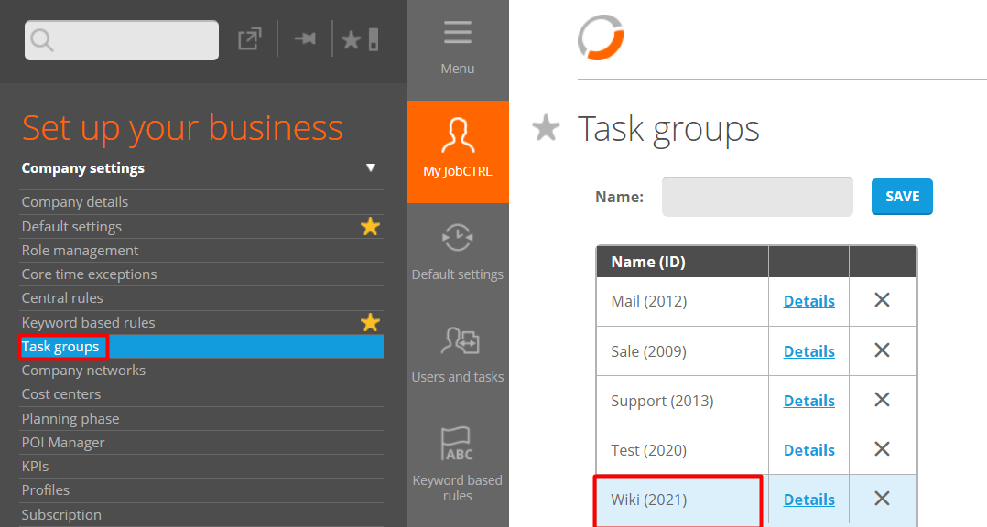Click the Name input field
987x527 pixels.
pos(757,197)
